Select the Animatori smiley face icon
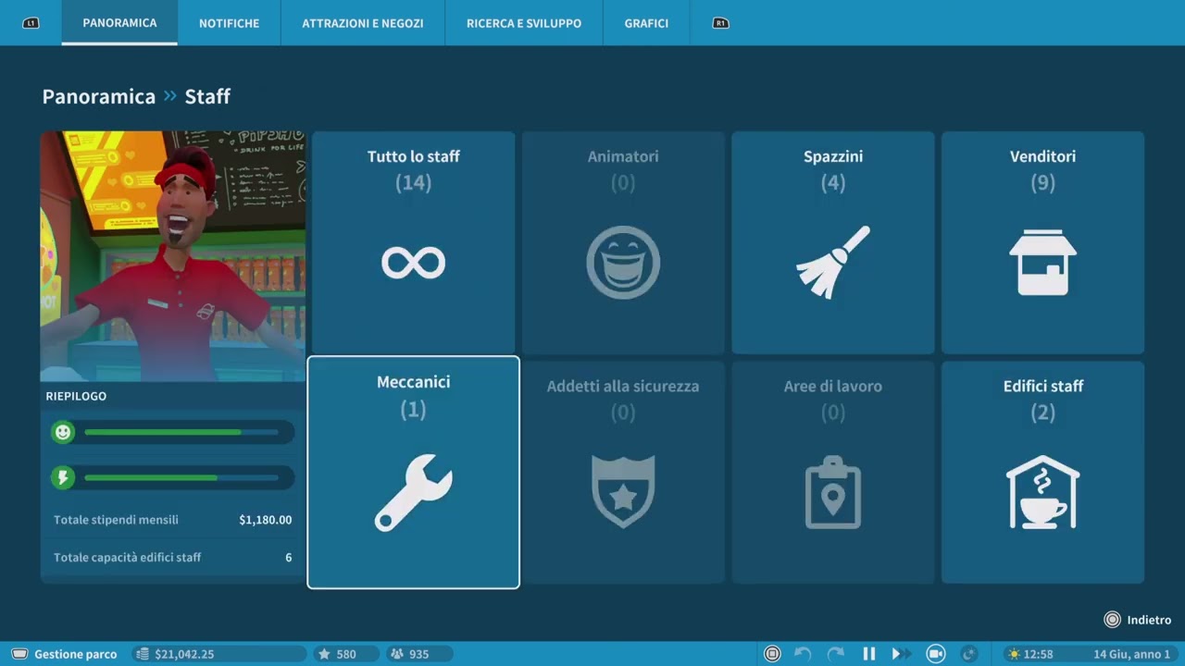This screenshot has height=666, width=1185. pyautogui.click(x=623, y=263)
